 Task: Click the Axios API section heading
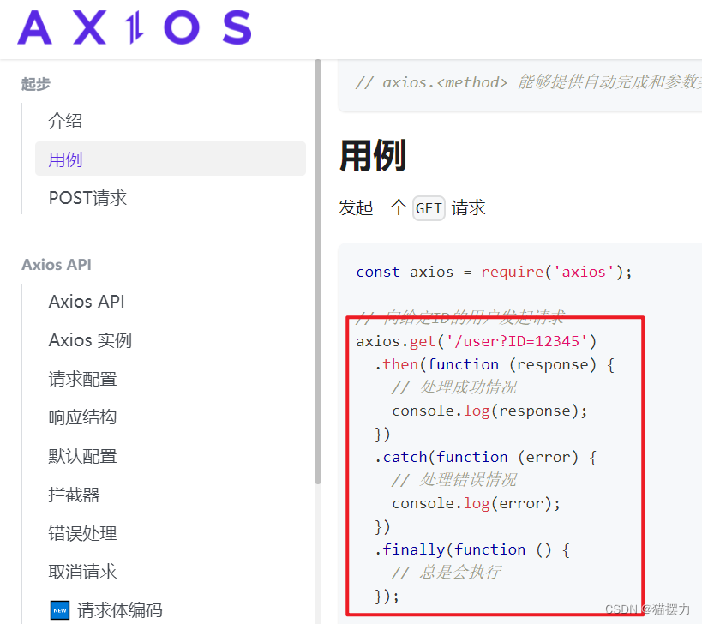pos(57,265)
